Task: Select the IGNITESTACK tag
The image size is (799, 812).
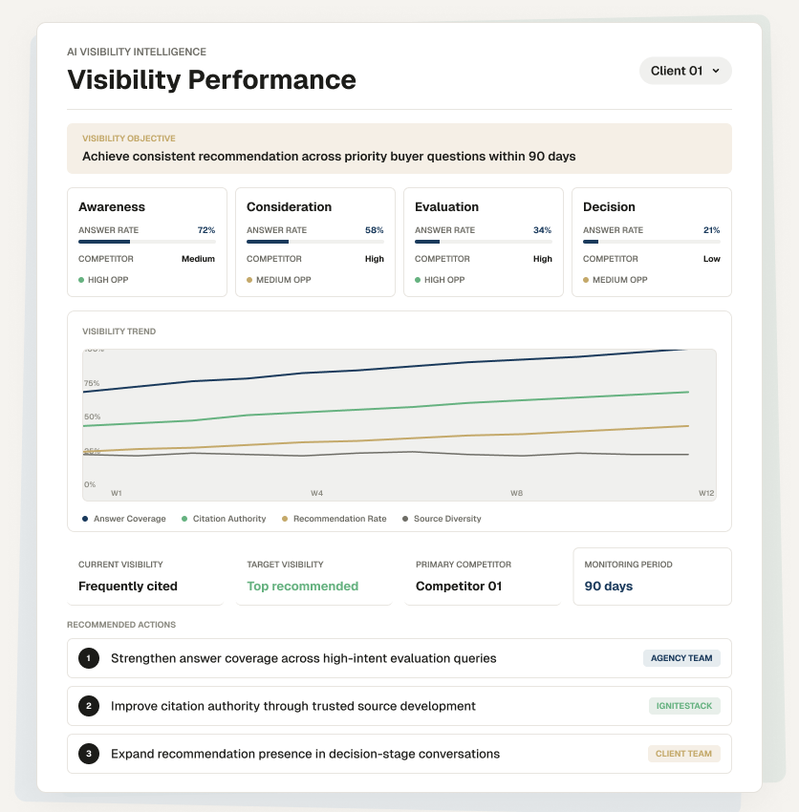Action: pyautogui.click(x=684, y=706)
